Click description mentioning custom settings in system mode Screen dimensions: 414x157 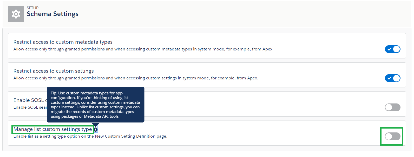point(136,78)
